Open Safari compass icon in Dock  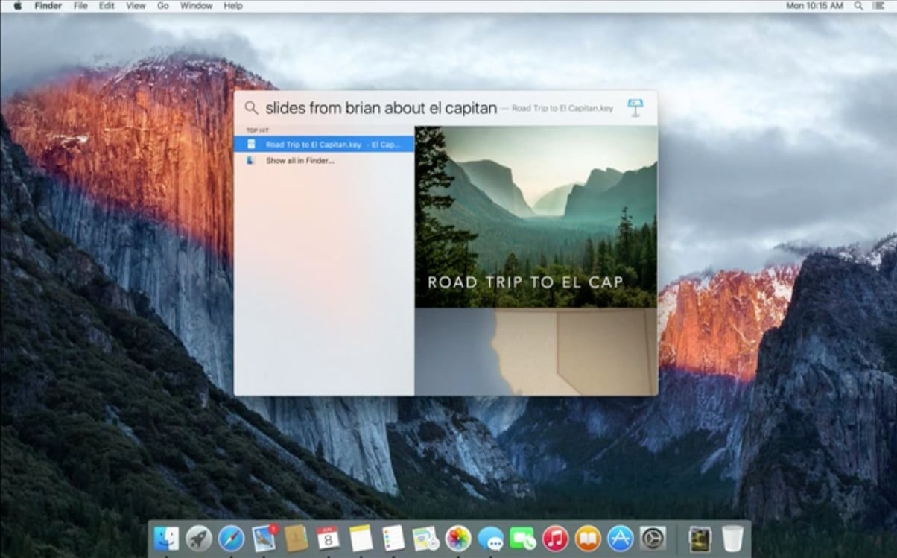click(x=231, y=538)
